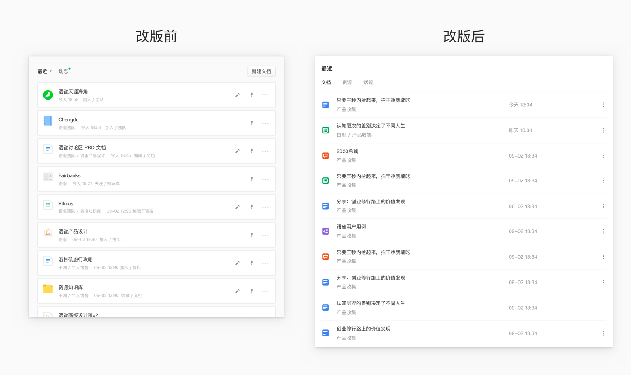Viewport: 631px width, 375px height.
Task: Expand the 最近 dropdown in the 改版前 panel
Action: point(44,71)
